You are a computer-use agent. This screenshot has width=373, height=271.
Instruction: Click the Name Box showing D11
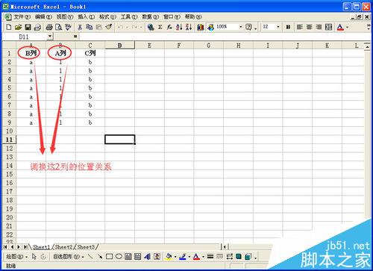pos(24,37)
